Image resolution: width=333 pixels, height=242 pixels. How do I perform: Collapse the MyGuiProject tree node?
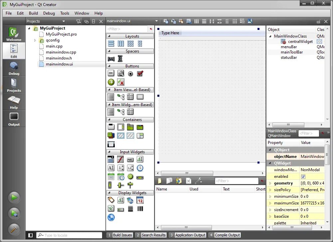click(29, 28)
